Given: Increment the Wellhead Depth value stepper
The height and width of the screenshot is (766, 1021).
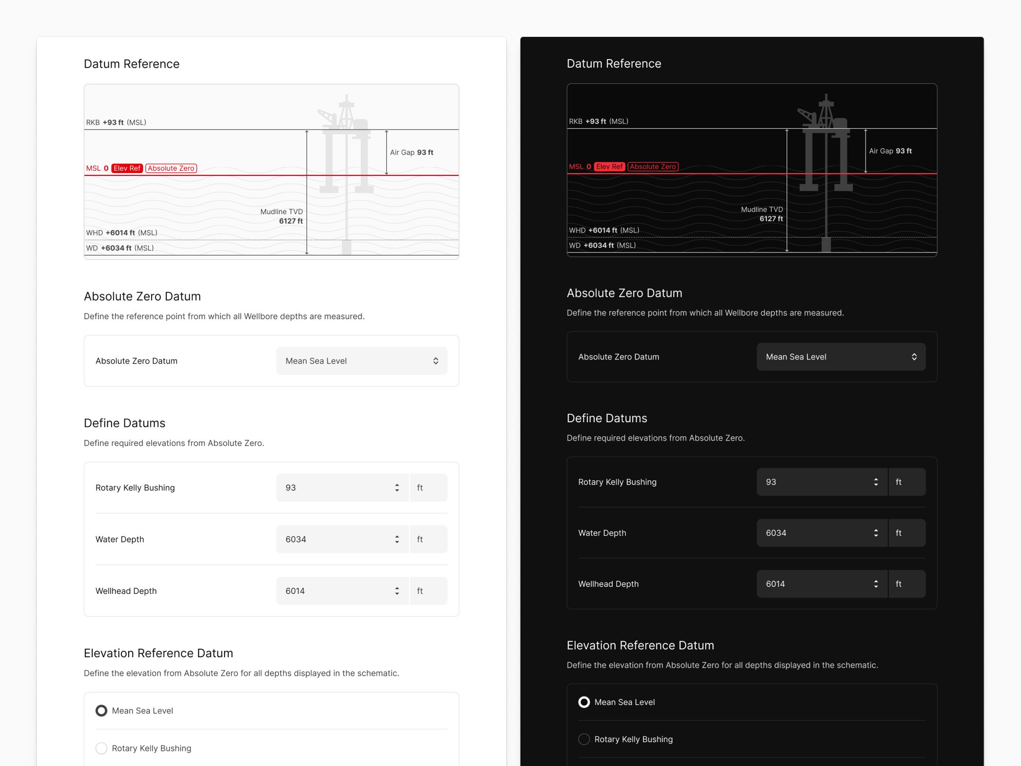Looking at the screenshot, I should coord(397,587).
